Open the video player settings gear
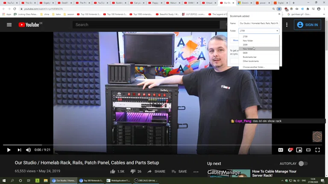Screen dimensions: 328x184 pyautogui.click(x=290, y=150)
